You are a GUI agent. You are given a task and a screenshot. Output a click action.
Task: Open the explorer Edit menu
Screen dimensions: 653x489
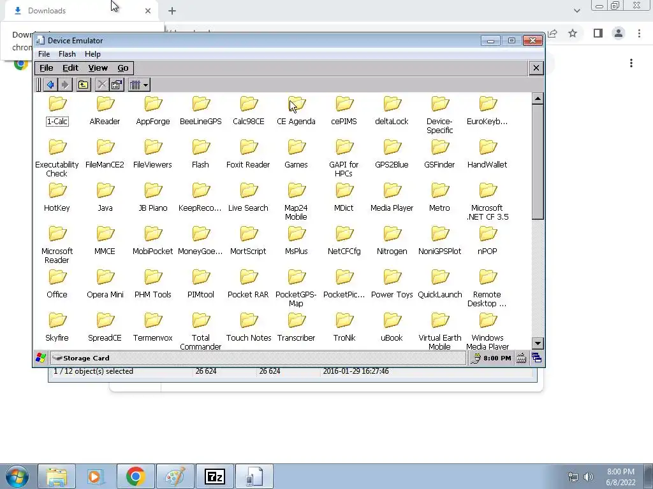click(70, 67)
